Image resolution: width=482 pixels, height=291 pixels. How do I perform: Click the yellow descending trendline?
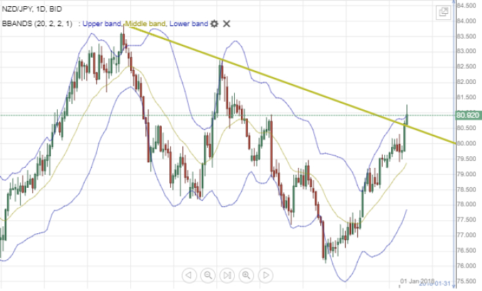click(292, 85)
